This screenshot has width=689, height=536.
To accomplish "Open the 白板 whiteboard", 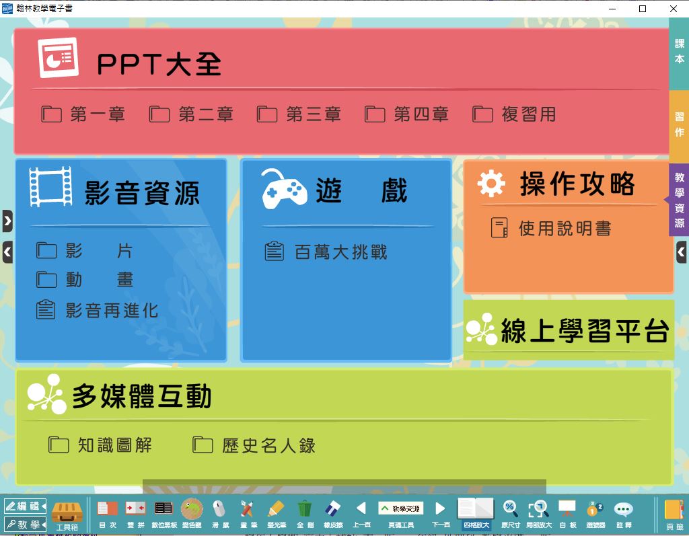I will point(567,513).
